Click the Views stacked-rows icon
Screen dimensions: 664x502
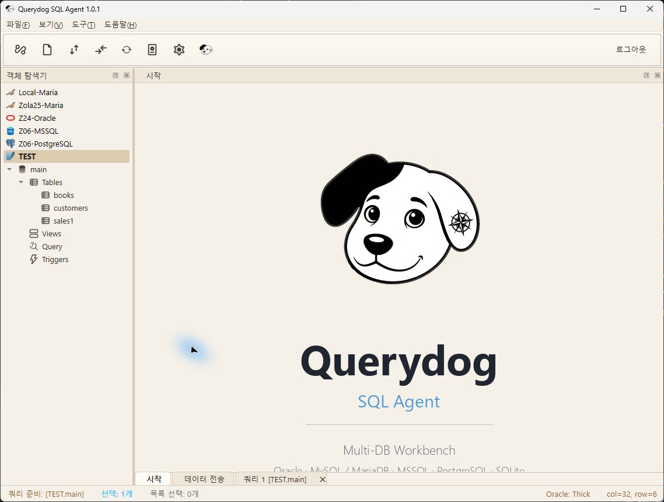[34, 233]
